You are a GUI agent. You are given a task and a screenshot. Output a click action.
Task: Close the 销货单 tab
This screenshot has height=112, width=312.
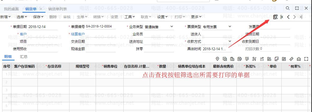tap(41, 9)
